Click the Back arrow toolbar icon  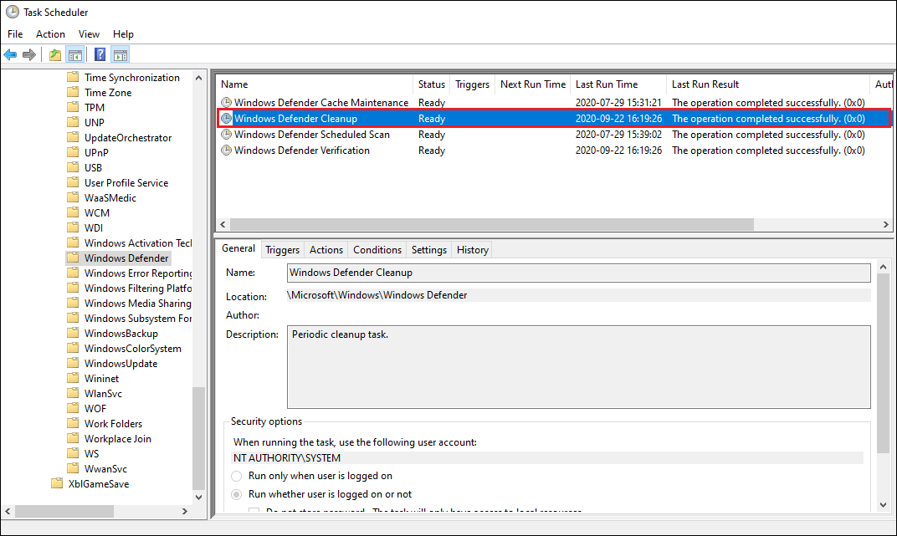point(10,55)
